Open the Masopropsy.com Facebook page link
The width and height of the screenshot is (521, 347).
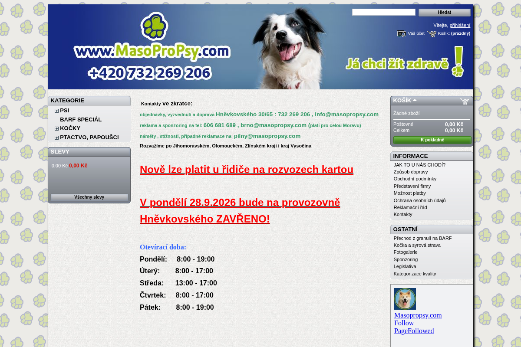[418, 315]
